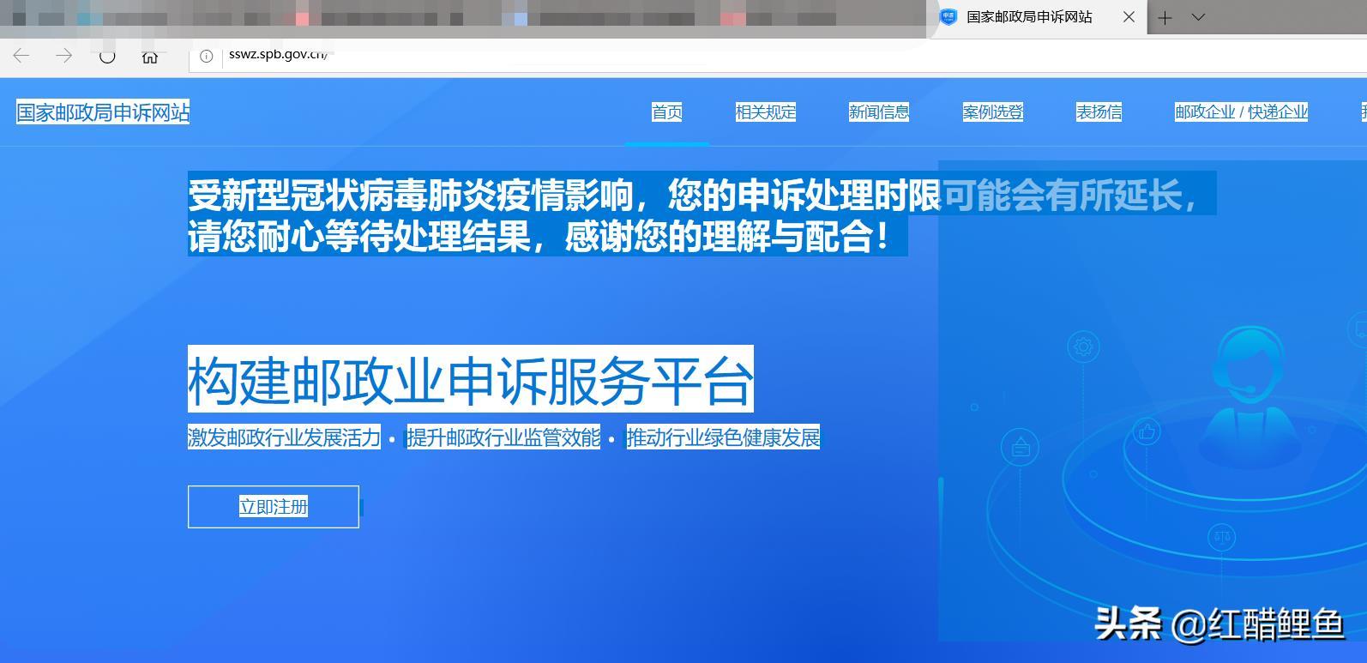1367x663 pixels.
Task: Open the 表扬信 navigation item
Action: click(1099, 112)
